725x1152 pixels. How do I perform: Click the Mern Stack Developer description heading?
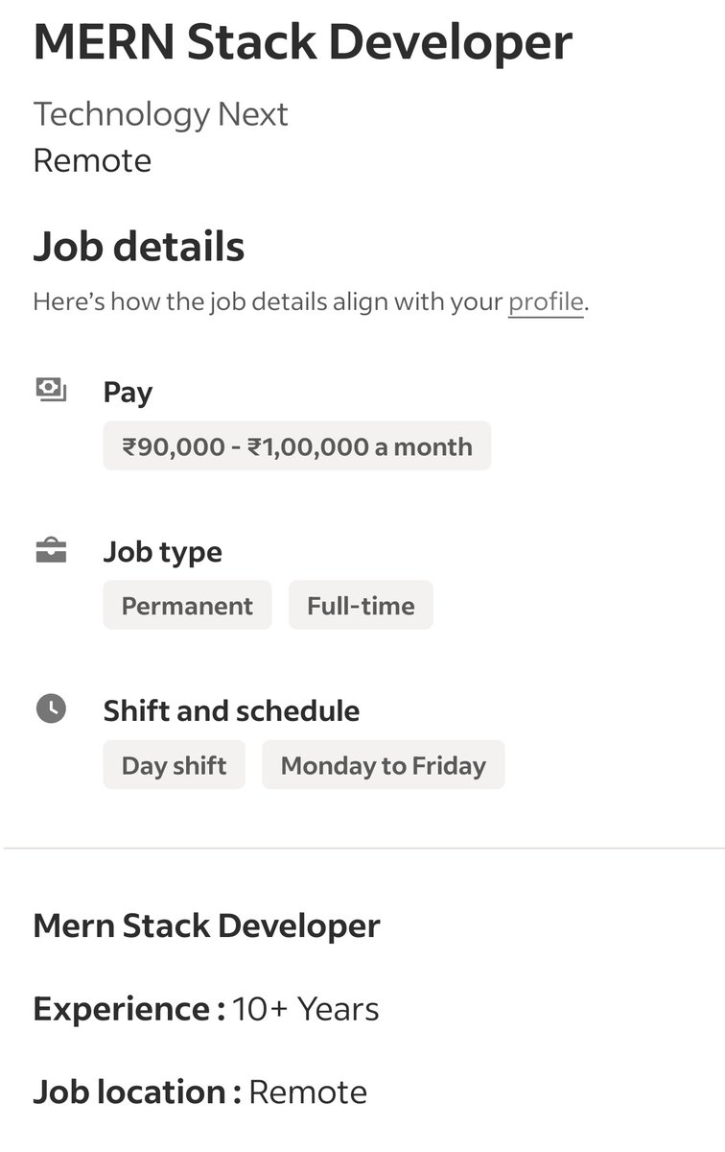click(x=207, y=926)
